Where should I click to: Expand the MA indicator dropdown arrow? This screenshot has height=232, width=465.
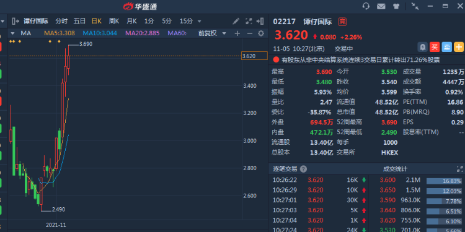[x=12, y=33]
